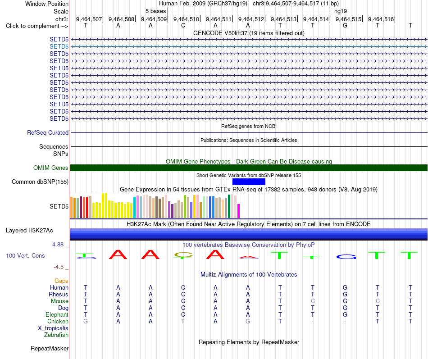Screen dimensions: 428x359
Task: Click 'Repeating Elements by RepeatMasker' title
Action: coord(249,342)
